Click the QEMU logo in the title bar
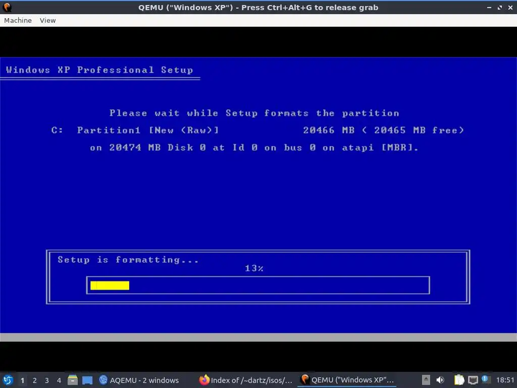517x388 pixels. click(7, 7)
